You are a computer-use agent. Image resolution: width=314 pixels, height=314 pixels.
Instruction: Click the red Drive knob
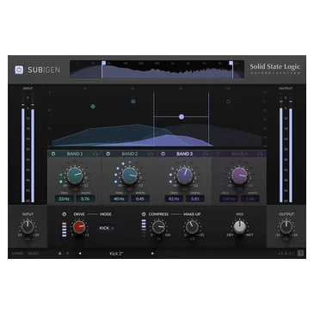point(79,227)
